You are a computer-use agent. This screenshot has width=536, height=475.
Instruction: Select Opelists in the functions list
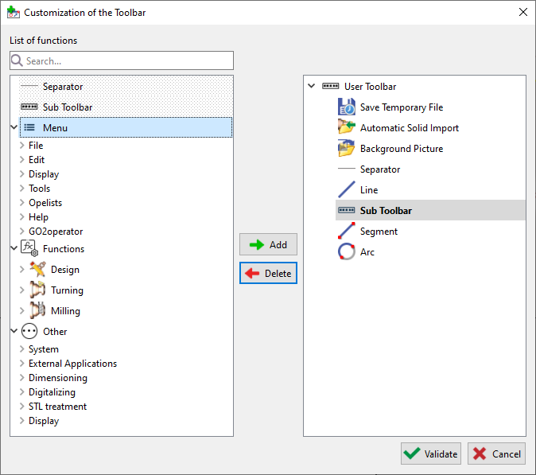(x=45, y=203)
